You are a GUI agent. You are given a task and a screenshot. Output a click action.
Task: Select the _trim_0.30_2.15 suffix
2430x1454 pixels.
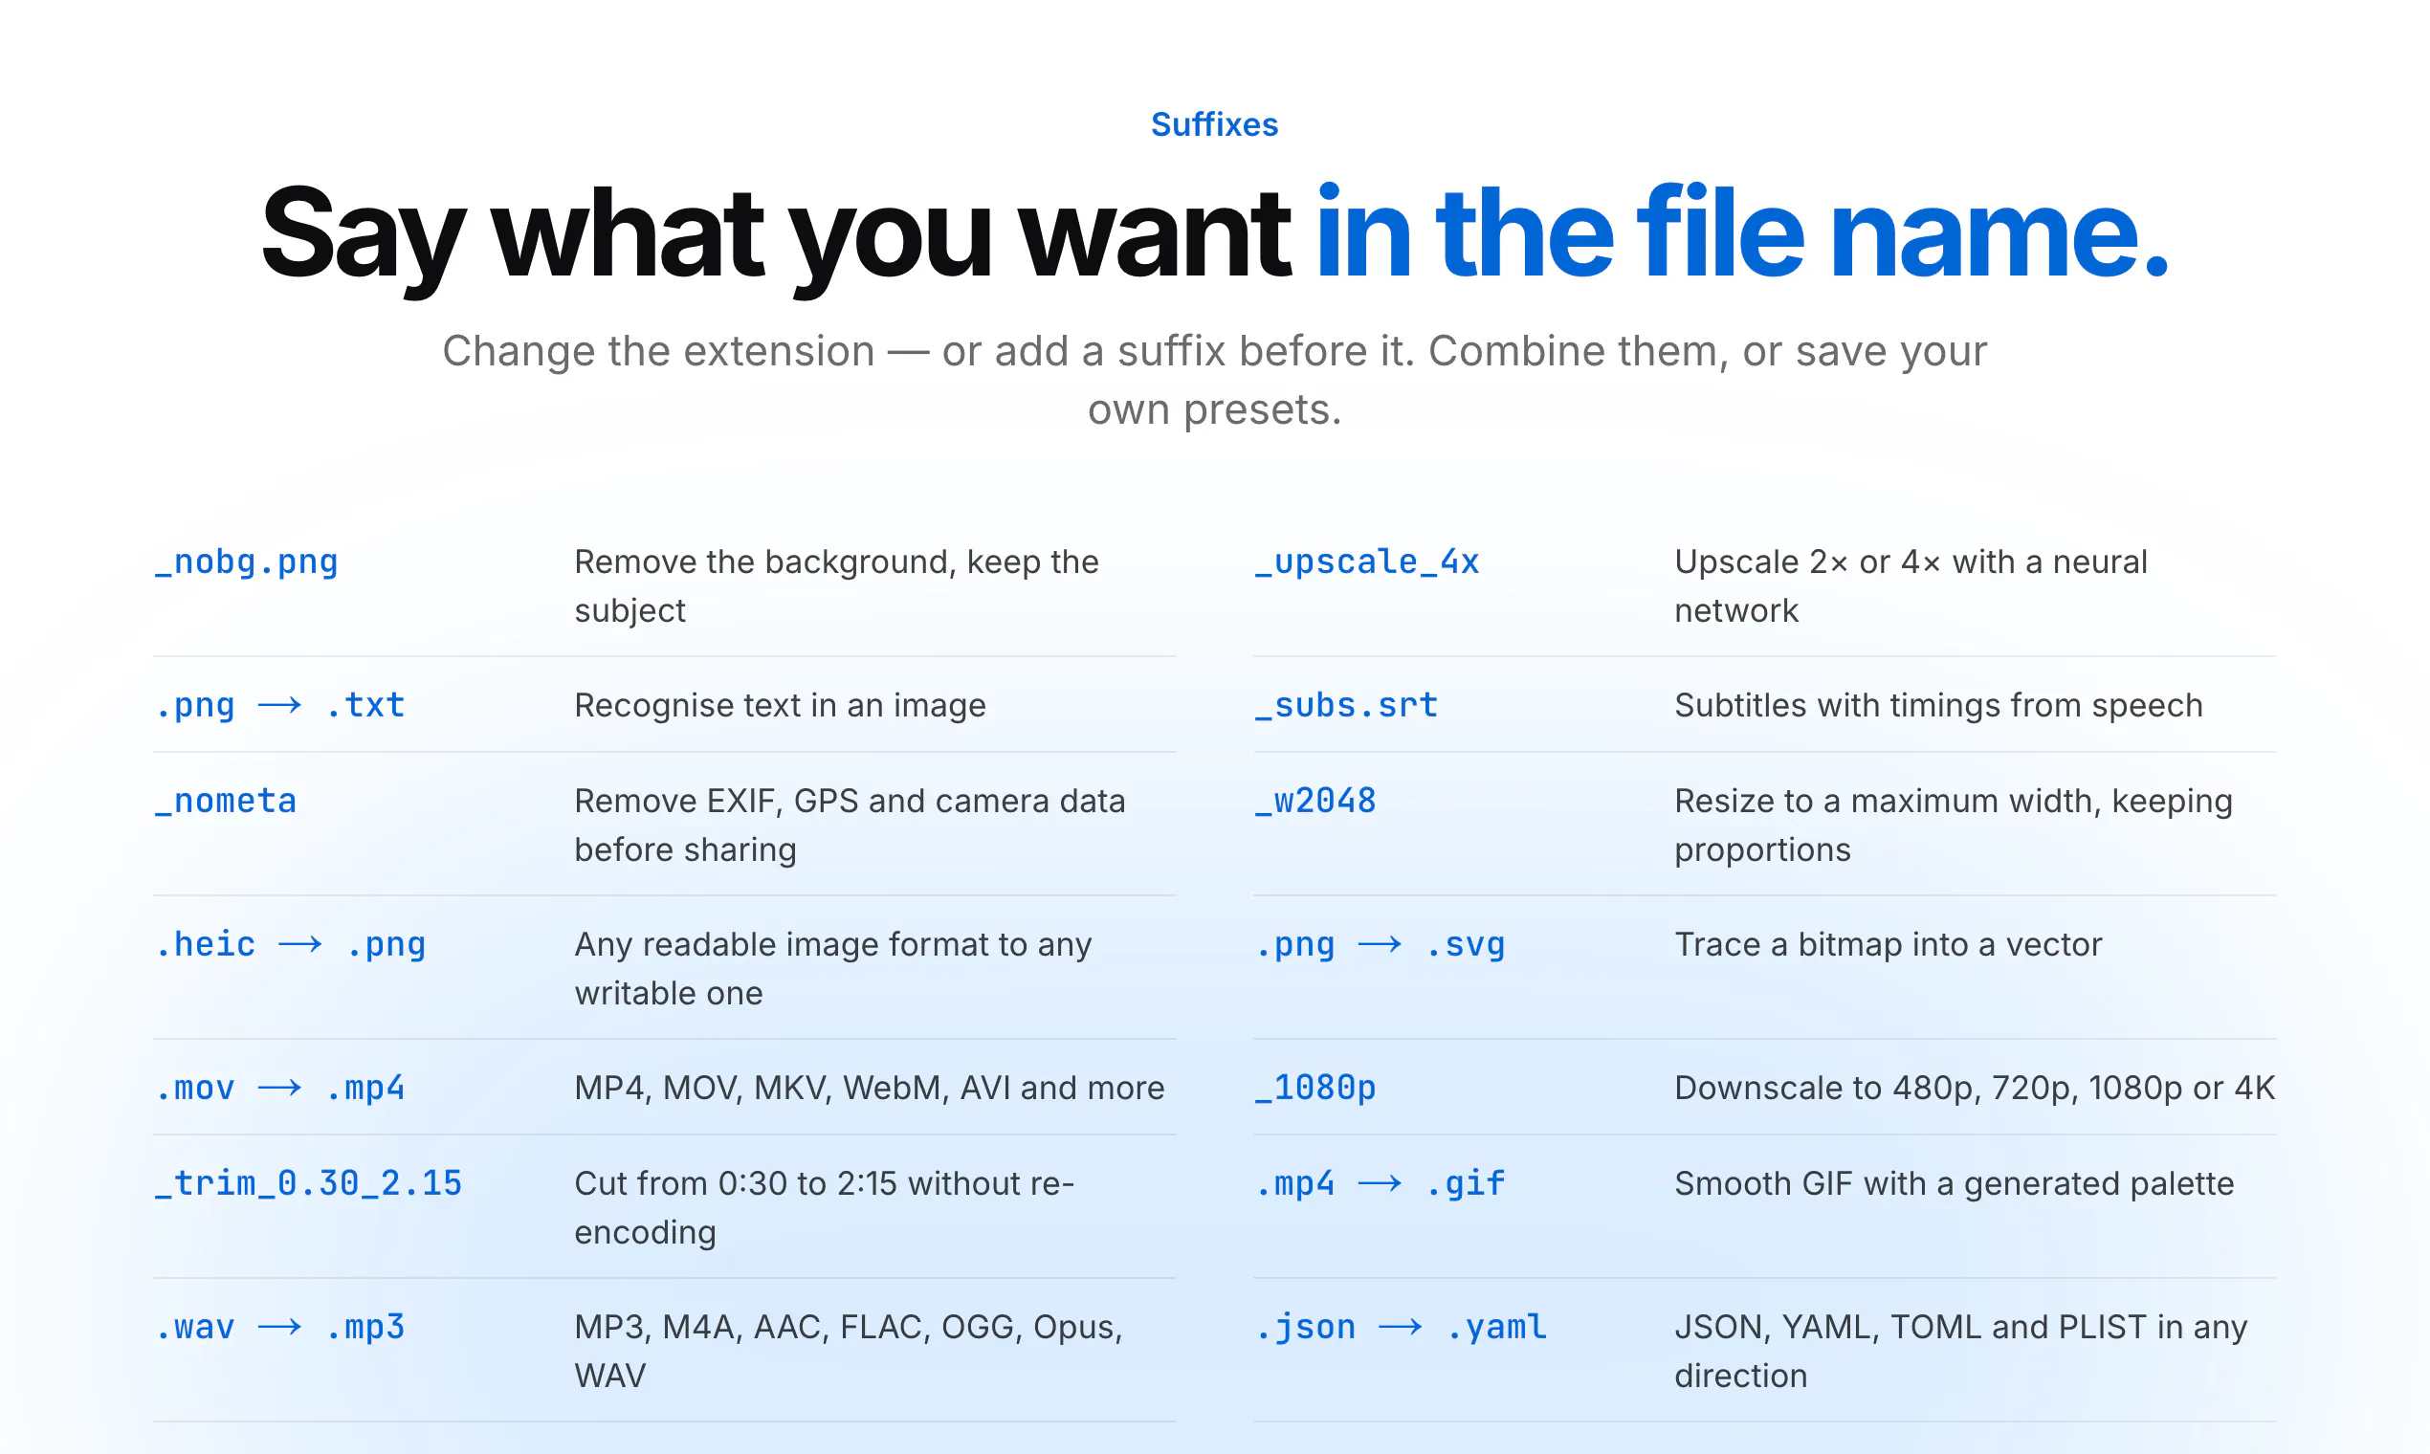[x=308, y=1183]
